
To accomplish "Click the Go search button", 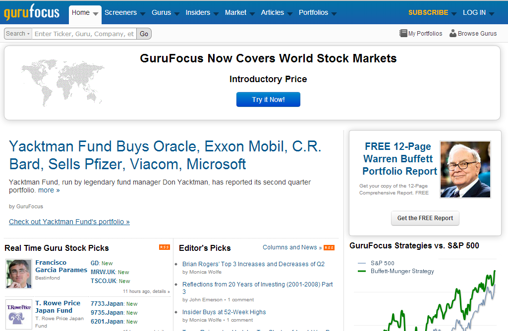I will [144, 34].
